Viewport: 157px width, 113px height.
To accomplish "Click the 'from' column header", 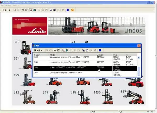I will point(119,55).
